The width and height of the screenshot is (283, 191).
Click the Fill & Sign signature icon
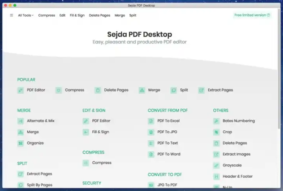click(86, 132)
